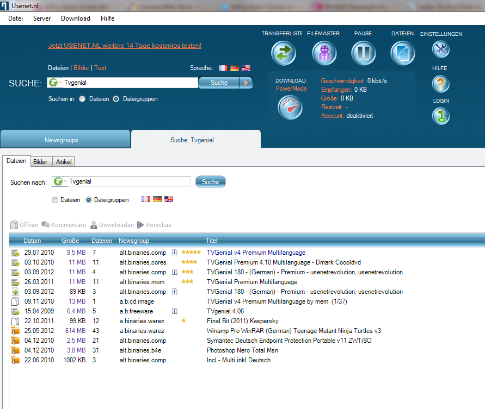Open the Transferliste icon
The width and height of the screenshot is (485, 409).
(283, 53)
